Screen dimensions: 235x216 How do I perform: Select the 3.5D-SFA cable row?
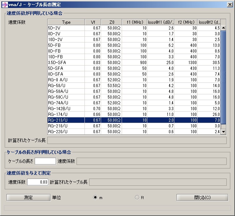(134, 63)
